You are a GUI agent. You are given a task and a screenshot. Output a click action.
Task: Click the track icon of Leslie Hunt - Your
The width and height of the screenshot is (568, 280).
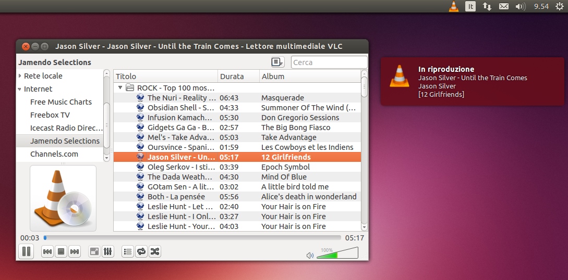tap(140, 226)
